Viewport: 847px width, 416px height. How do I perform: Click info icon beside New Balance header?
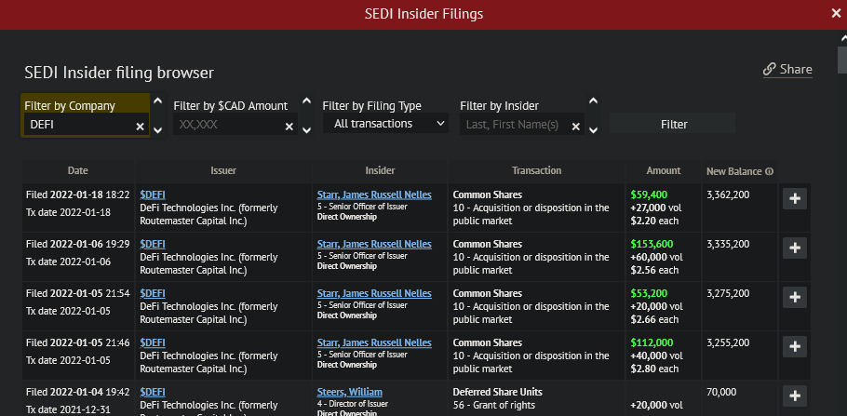click(770, 171)
